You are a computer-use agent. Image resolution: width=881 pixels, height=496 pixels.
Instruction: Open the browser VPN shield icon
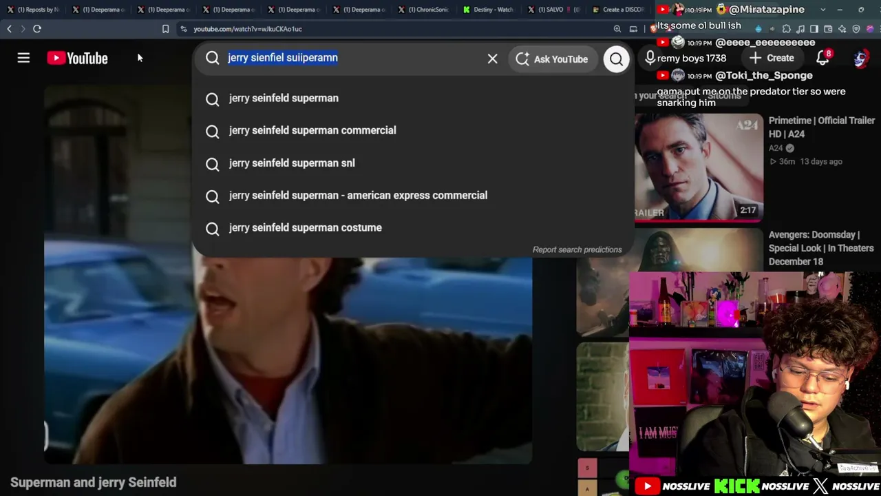point(856,29)
